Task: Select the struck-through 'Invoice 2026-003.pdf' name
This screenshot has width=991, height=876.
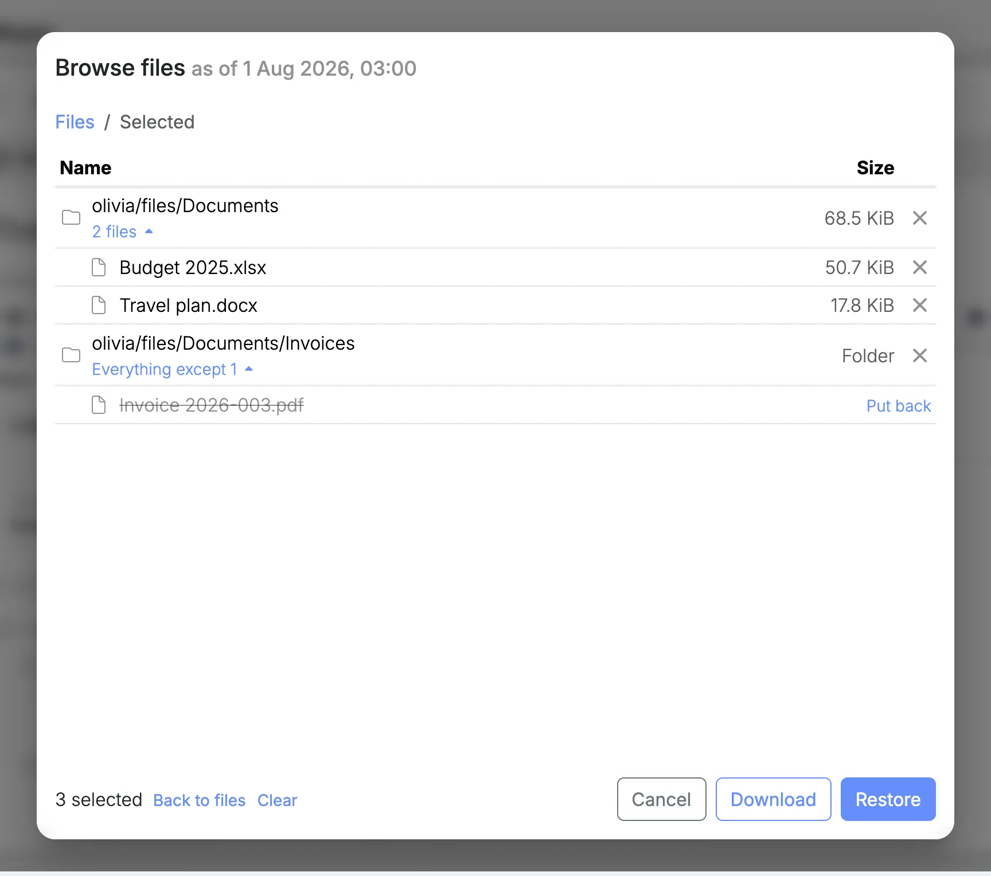Action: click(212, 405)
